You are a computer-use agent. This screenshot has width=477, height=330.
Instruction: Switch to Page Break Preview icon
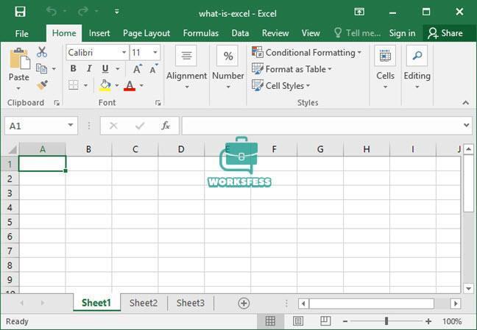(325, 321)
